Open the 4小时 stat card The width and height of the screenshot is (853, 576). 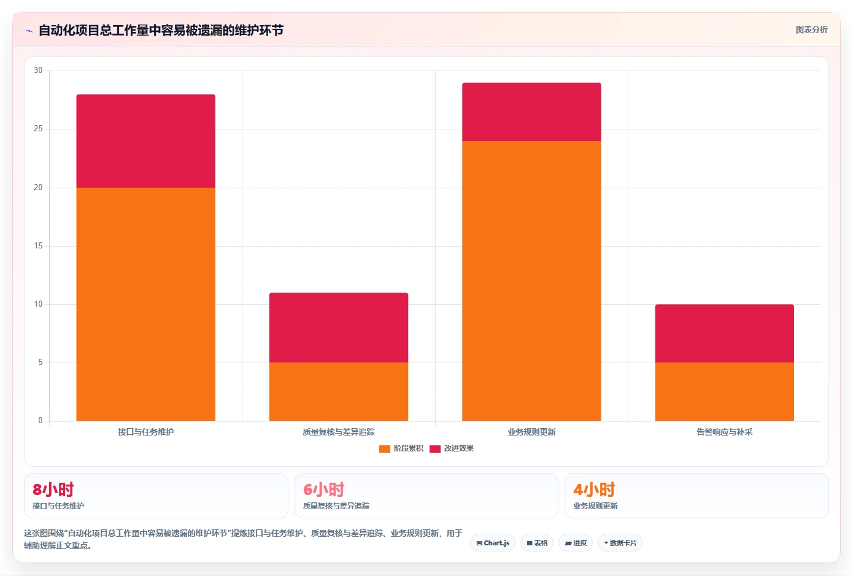pos(697,496)
